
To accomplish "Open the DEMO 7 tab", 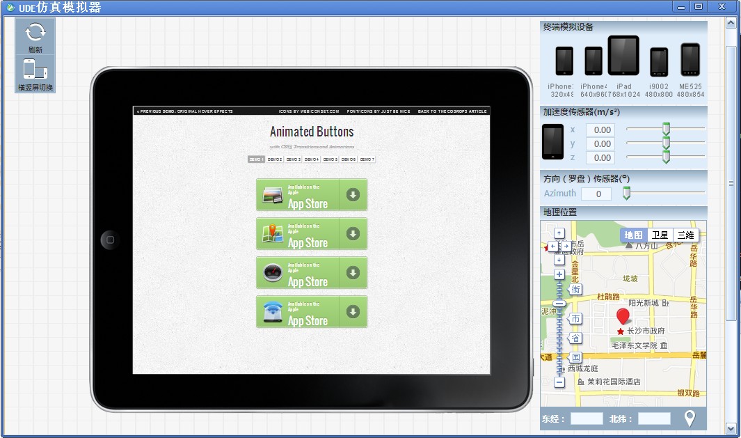I will (x=367, y=159).
